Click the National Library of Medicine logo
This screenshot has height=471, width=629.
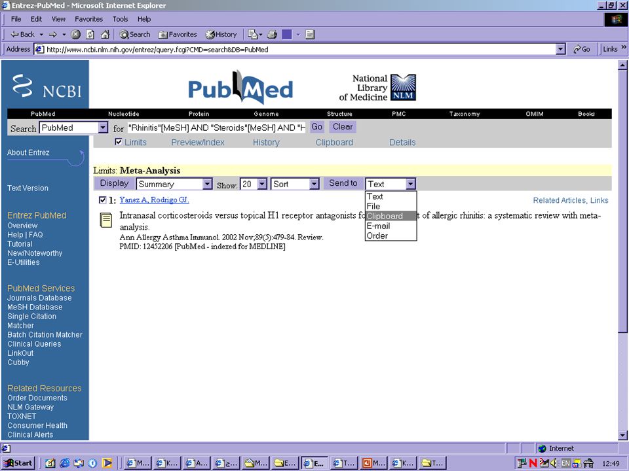tap(377, 87)
